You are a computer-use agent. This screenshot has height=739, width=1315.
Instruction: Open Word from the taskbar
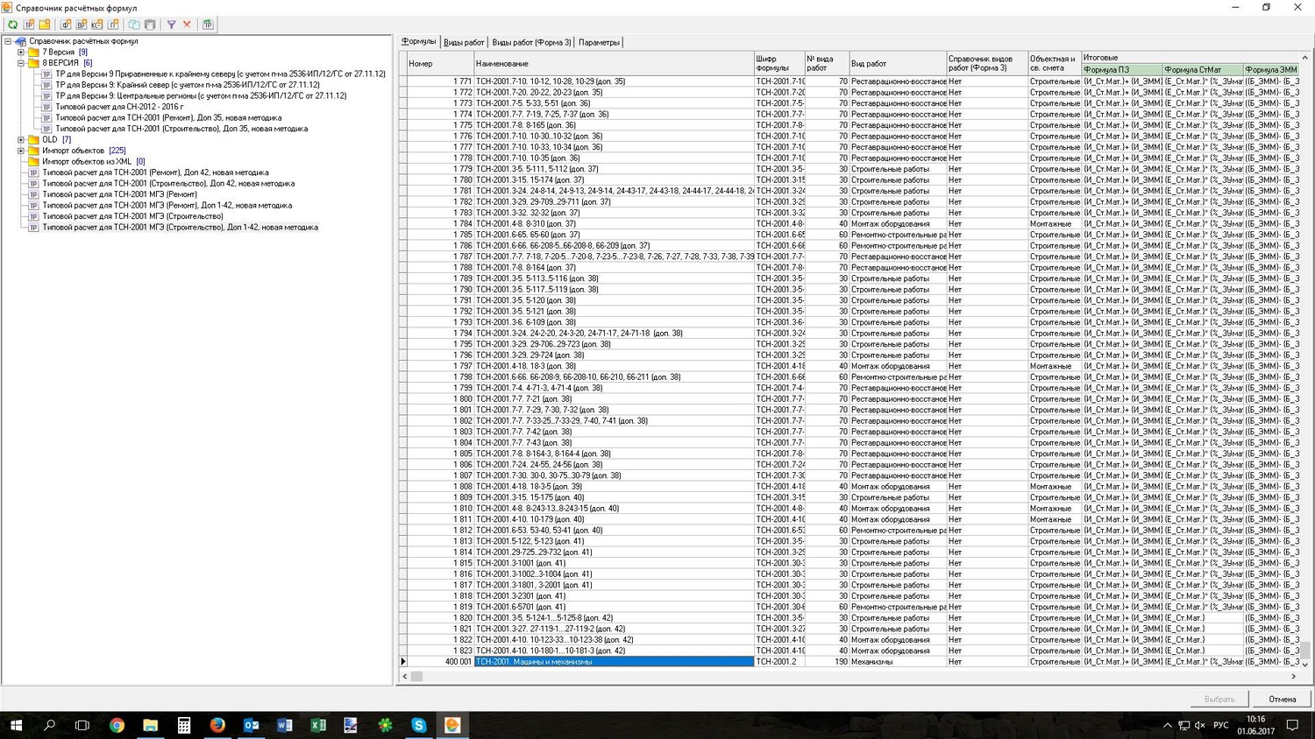pyautogui.click(x=284, y=725)
